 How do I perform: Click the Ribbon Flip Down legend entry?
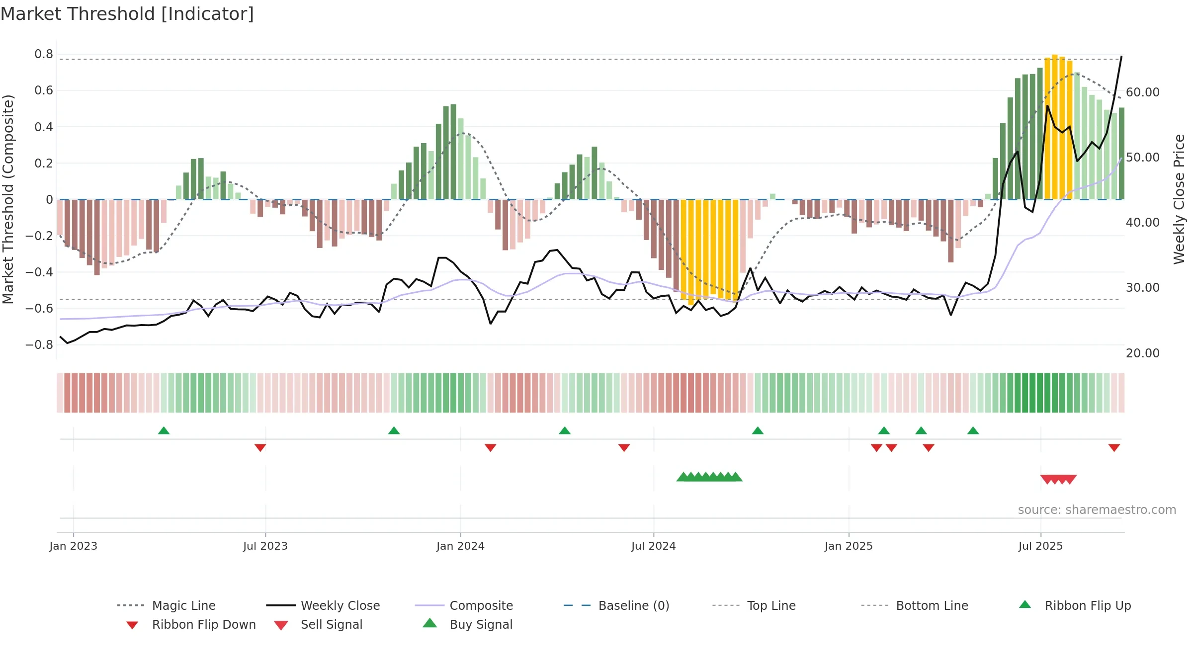(191, 624)
